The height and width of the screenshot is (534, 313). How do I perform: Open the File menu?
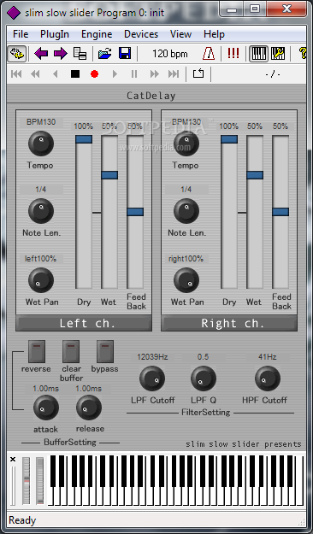click(21, 34)
